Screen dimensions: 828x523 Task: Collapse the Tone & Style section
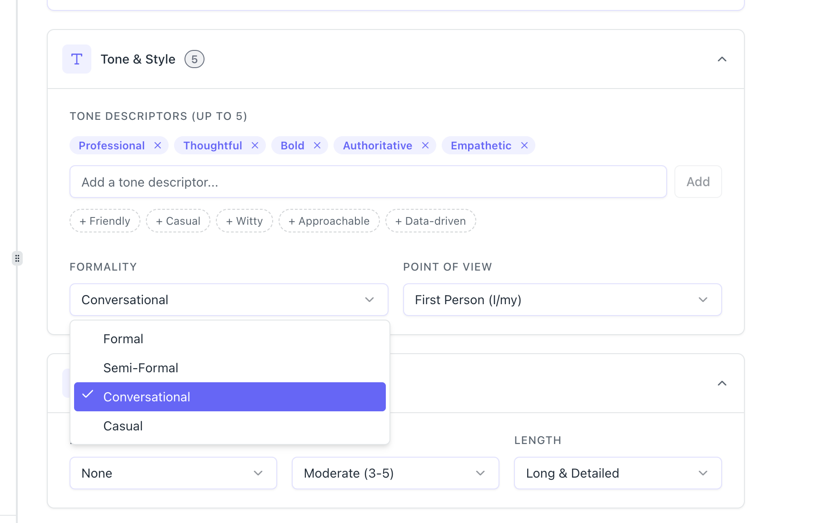point(722,59)
